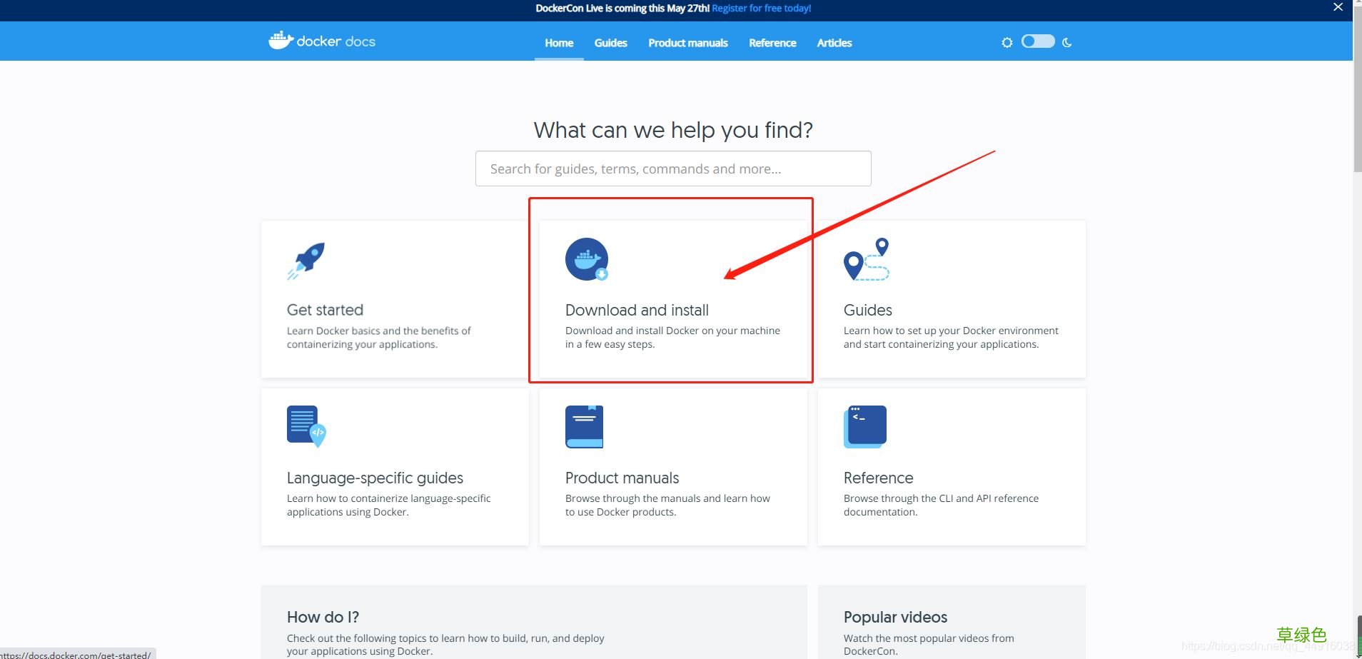Click text 'Browse through the manuals and learn how'
1362x659 pixels.
[667, 498]
